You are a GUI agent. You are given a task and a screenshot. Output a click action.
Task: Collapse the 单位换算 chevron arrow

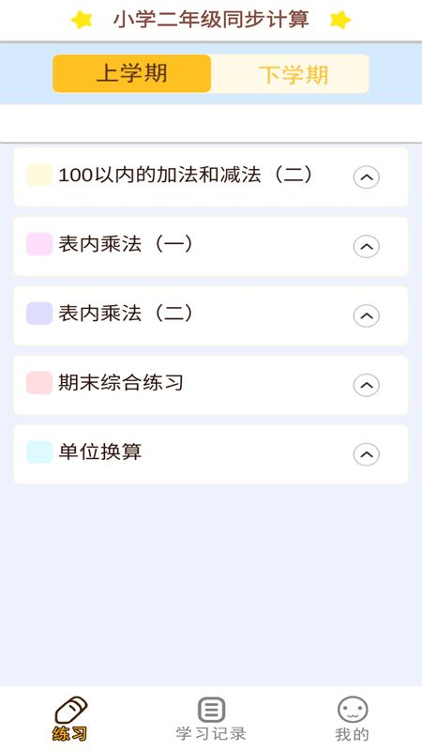coord(366,454)
